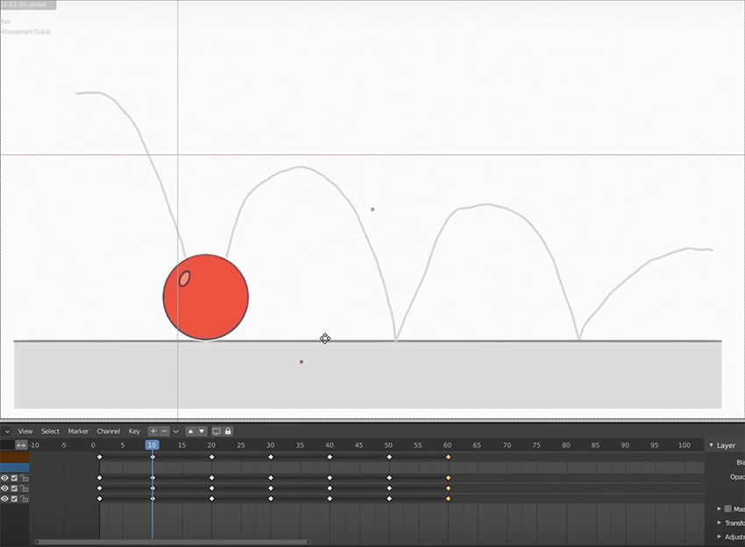Click the 3D cursor on the ground line

(325, 338)
